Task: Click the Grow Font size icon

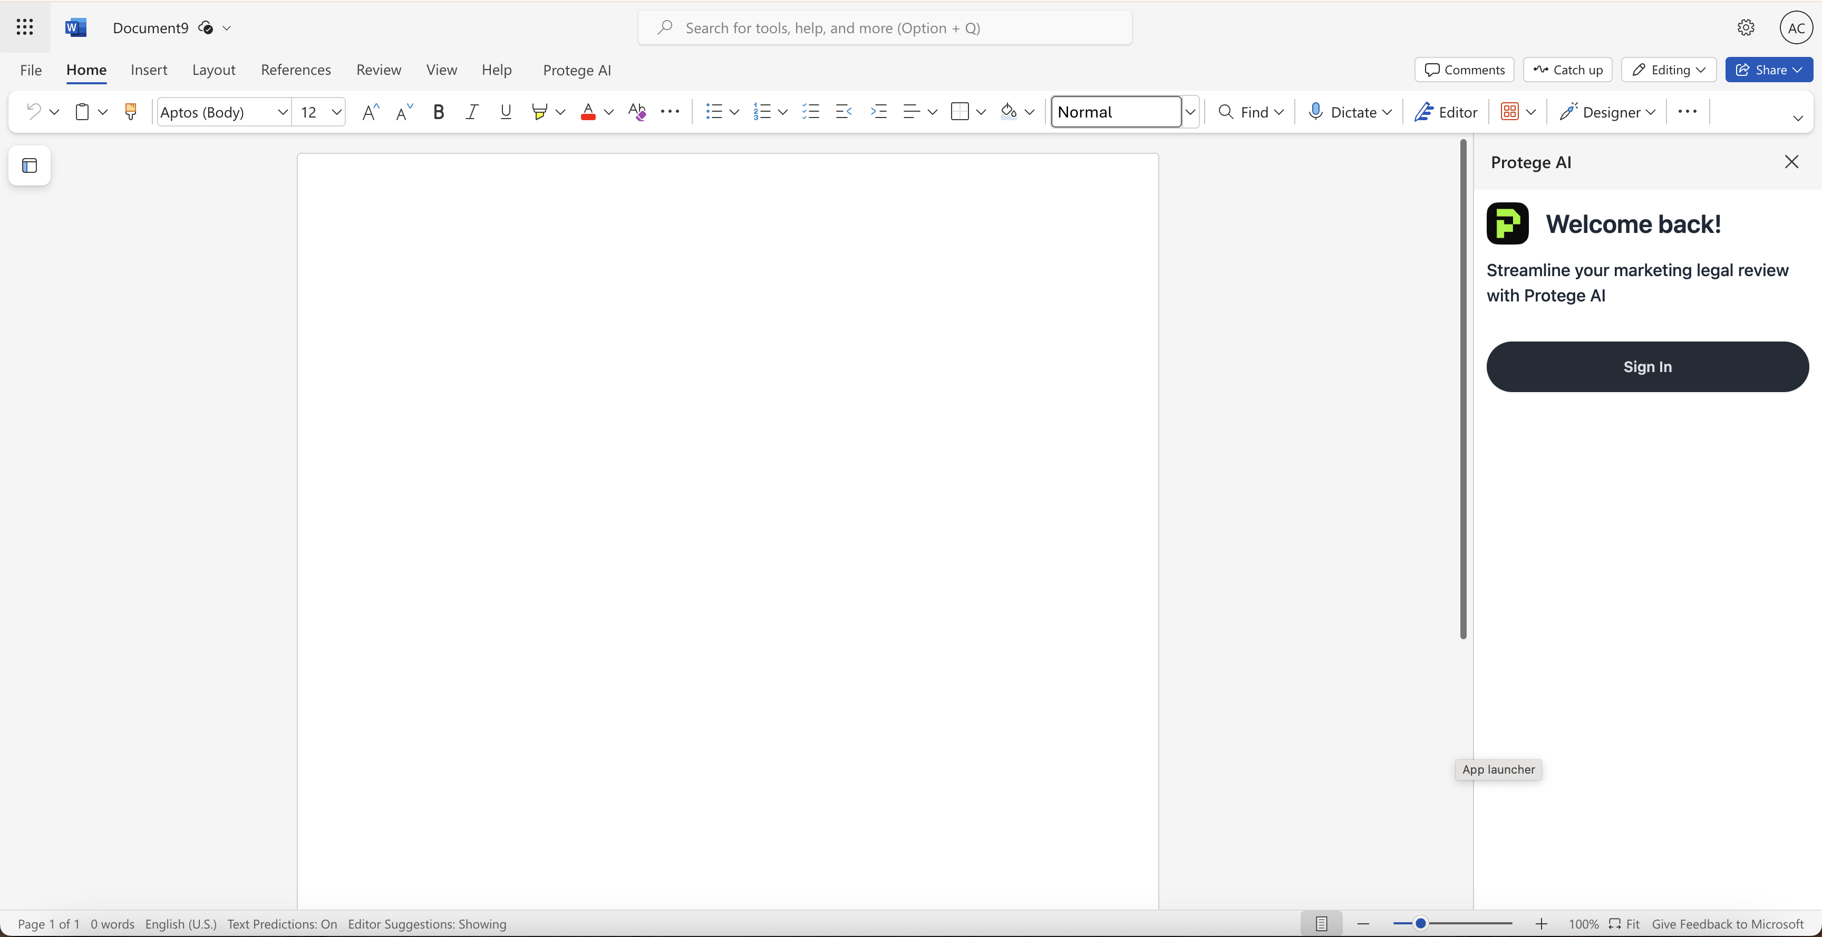Action: tap(370, 112)
